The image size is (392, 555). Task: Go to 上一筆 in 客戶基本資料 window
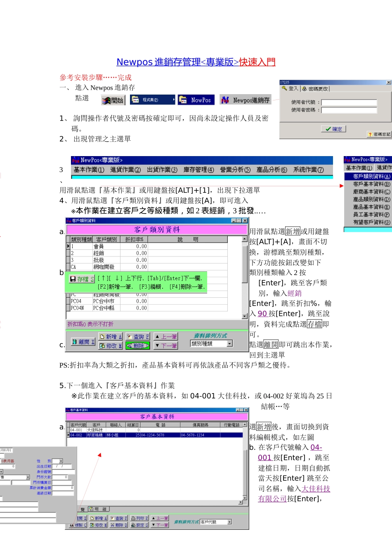click(160, 518)
